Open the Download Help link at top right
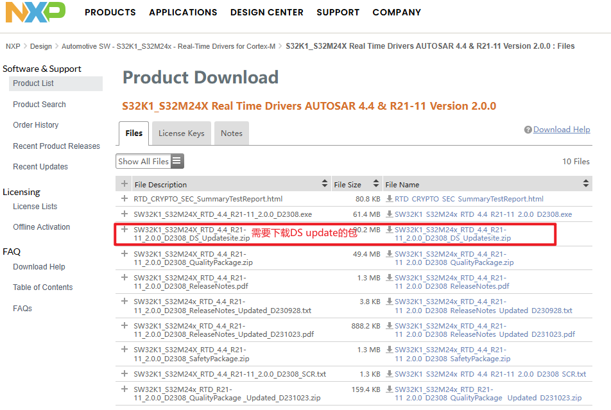611x410 pixels. (x=562, y=130)
